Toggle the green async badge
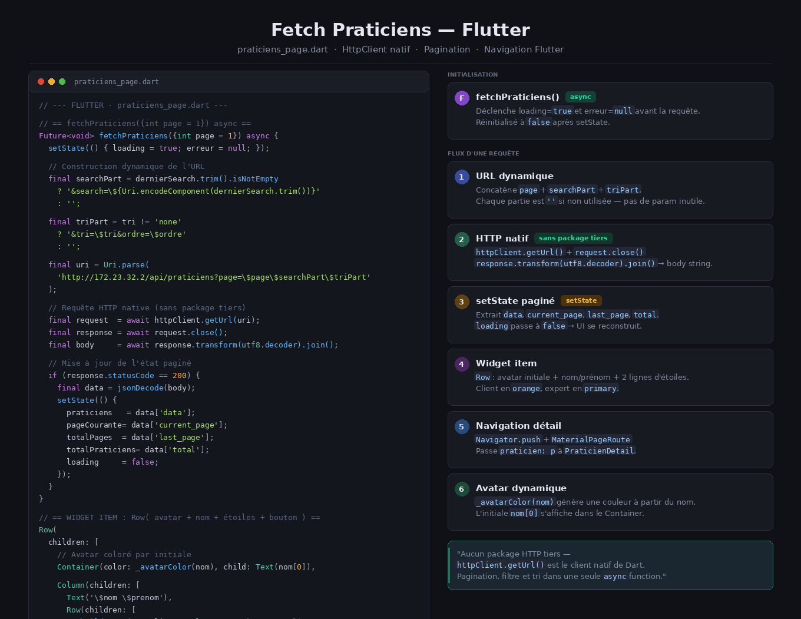This screenshot has width=801, height=619. coord(580,97)
